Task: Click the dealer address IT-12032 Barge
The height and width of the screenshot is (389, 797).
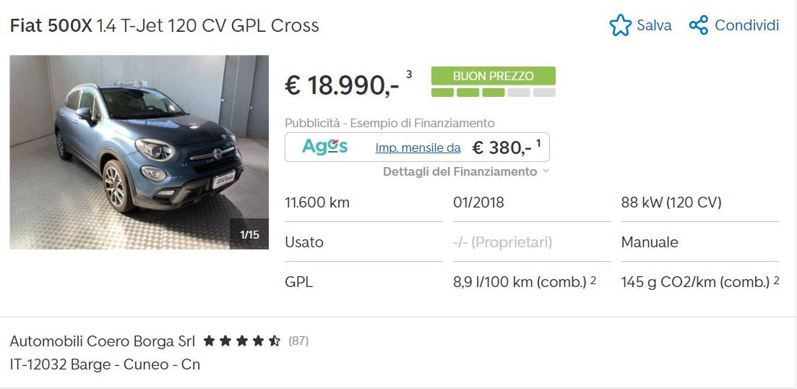Action: (105, 364)
